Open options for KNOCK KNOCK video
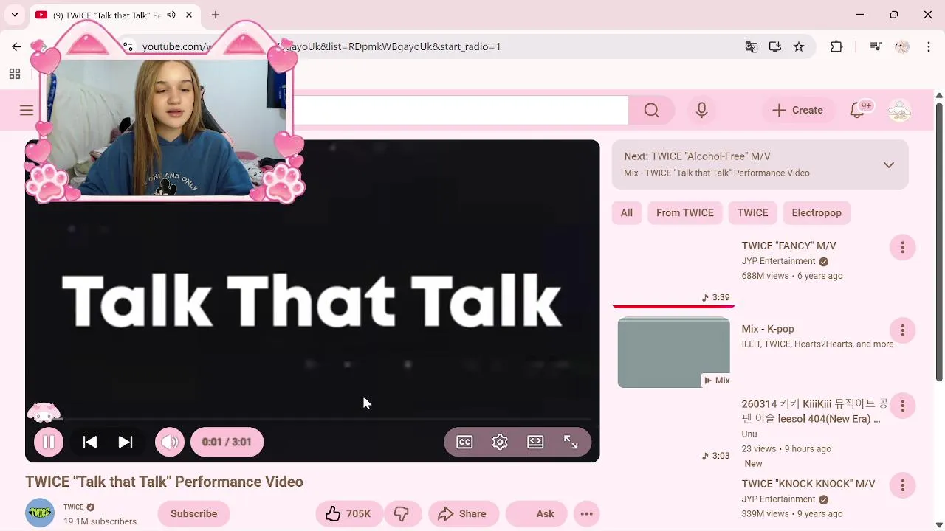945x531 pixels. (x=902, y=485)
